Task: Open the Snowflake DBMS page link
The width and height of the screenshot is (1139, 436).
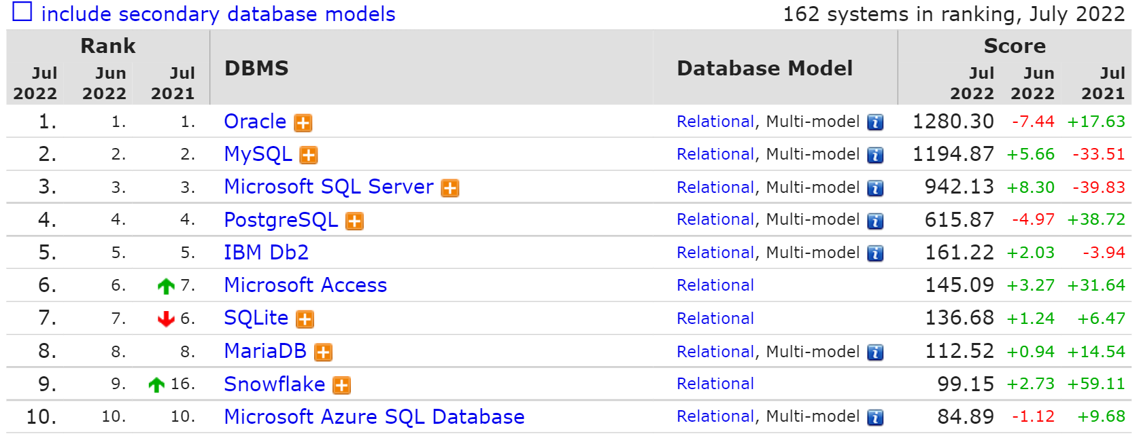Action: 275,384
